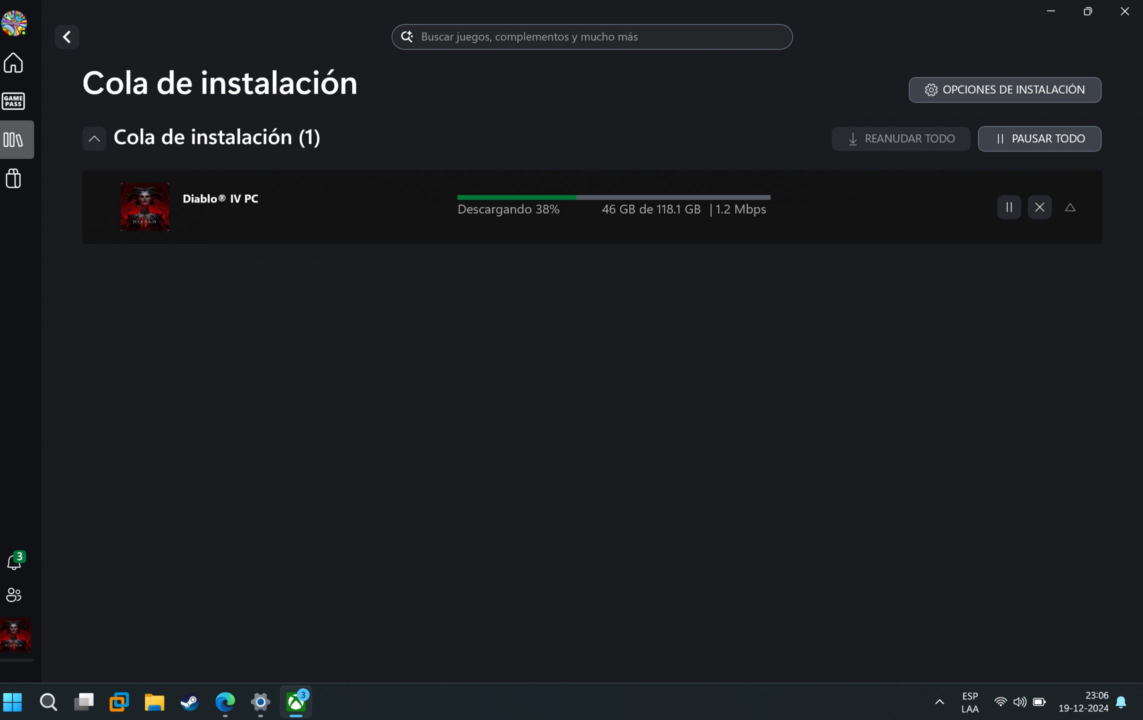
Task: Go to the Xbox Home tab
Action: pyautogui.click(x=14, y=63)
